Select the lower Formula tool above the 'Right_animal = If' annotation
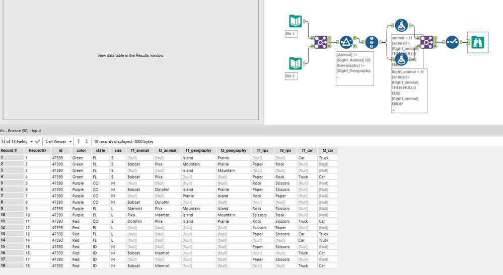503x275 pixels. coord(401,59)
